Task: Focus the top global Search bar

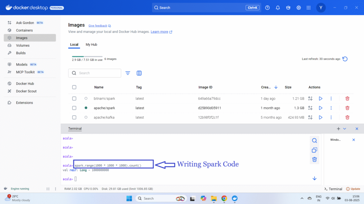Action: pos(207,8)
